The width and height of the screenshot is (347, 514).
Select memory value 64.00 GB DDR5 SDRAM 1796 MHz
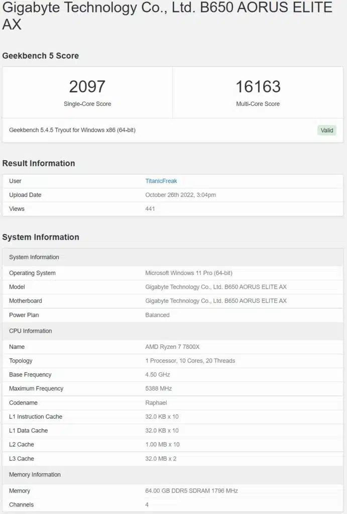click(191, 491)
